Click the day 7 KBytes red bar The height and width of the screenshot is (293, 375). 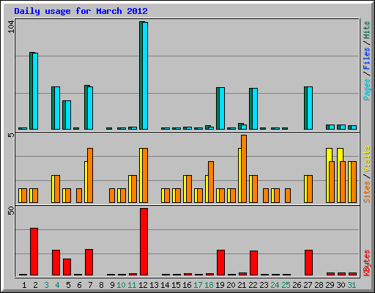click(89, 262)
